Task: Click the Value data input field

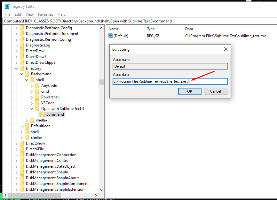Action: (x=170, y=81)
